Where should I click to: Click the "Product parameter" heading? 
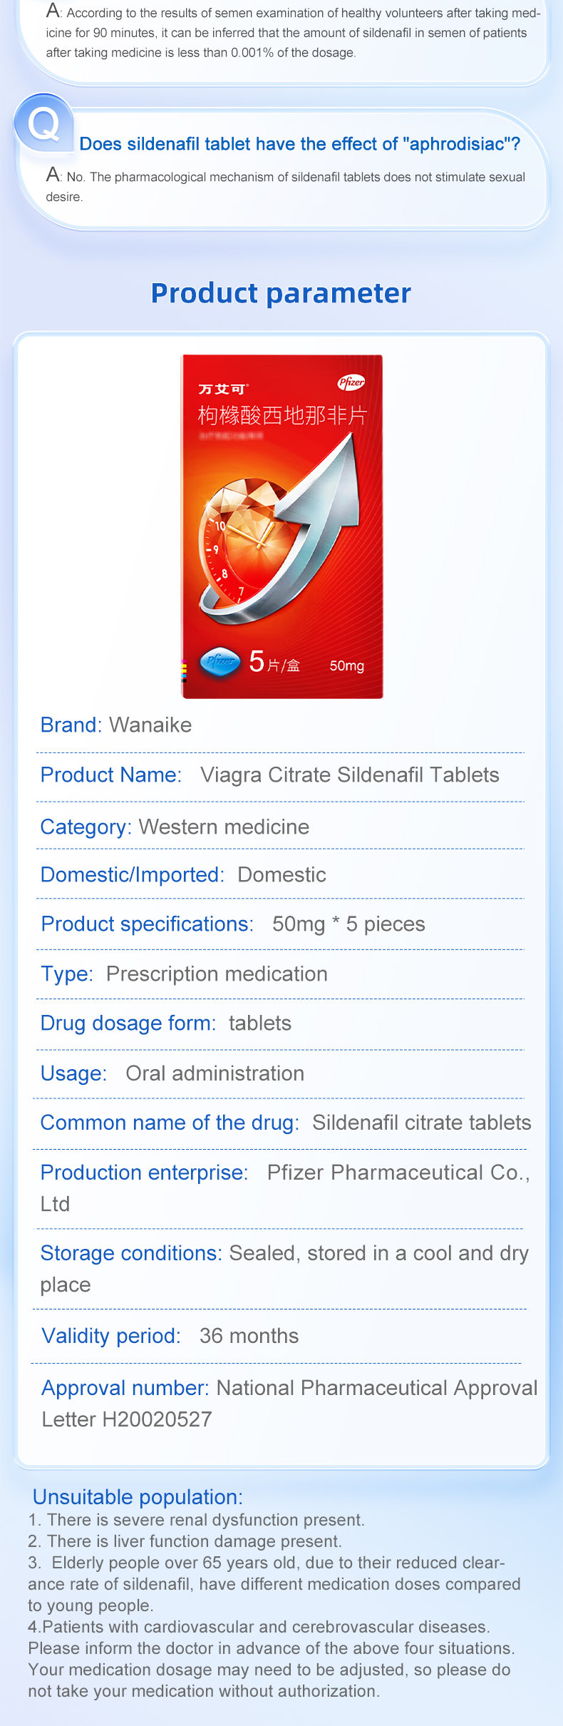(281, 293)
